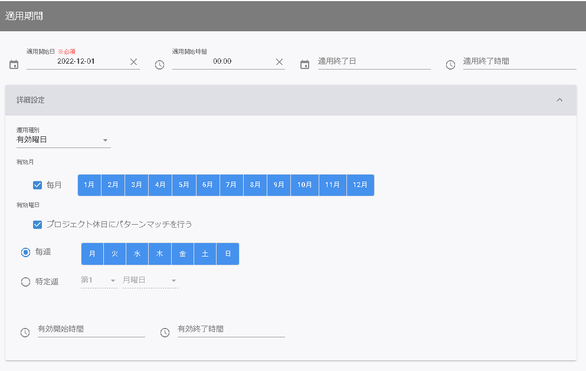Clear the 適用開始日 date value
The height and width of the screenshot is (371, 586).
tap(133, 62)
